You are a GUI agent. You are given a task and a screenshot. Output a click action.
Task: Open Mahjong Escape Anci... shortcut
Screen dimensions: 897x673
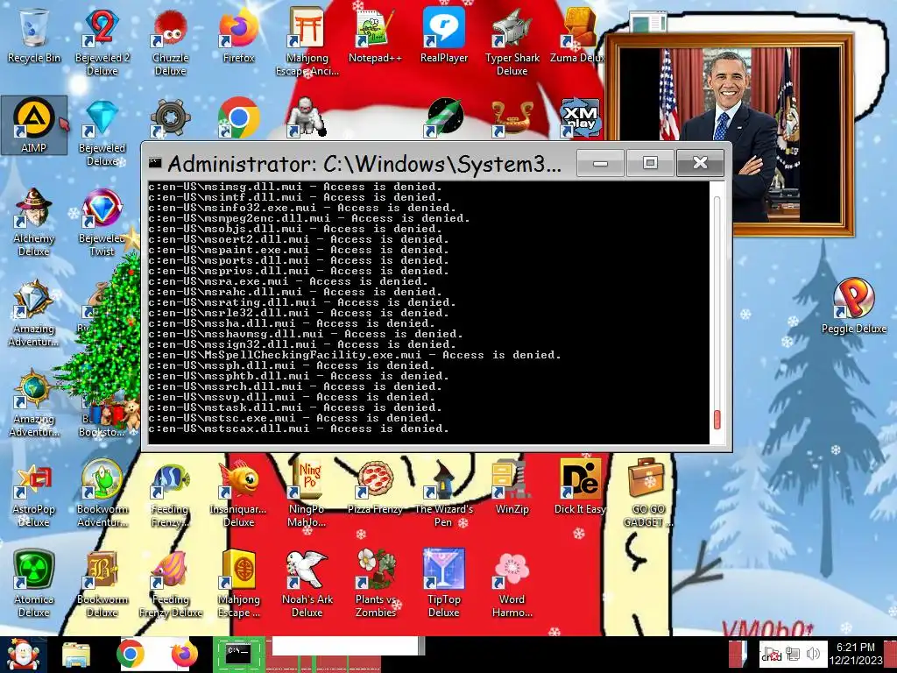coord(307,41)
